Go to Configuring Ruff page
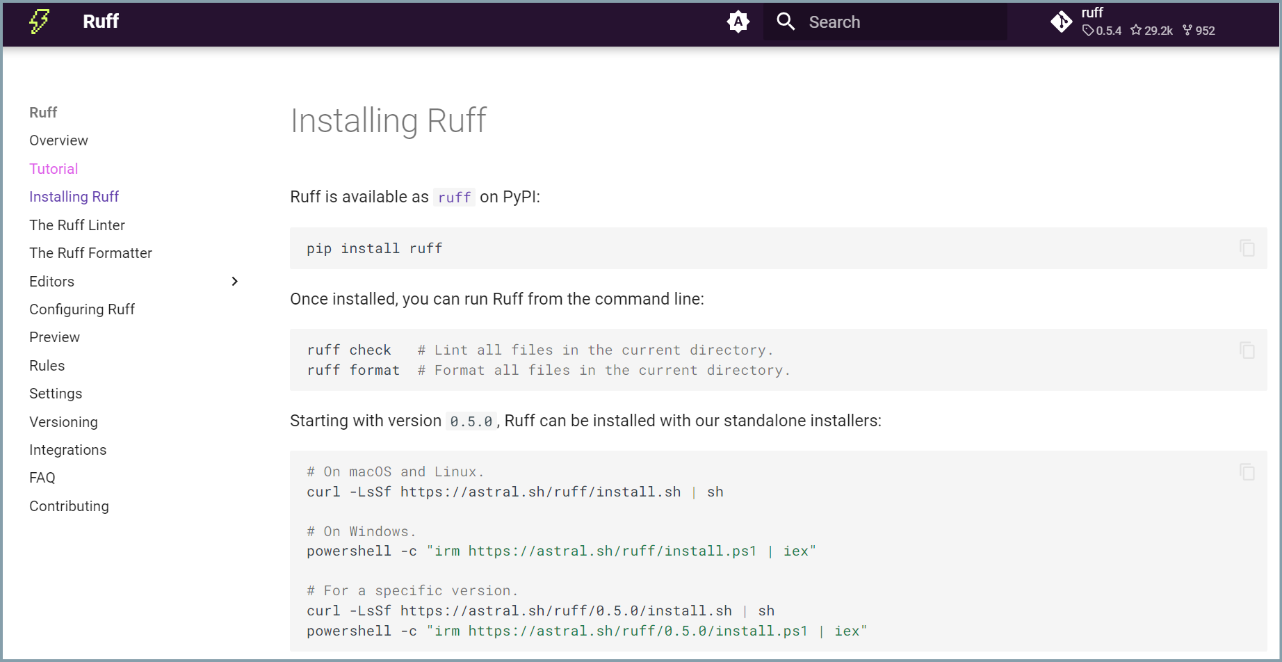The image size is (1282, 662). [x=82, y=309]
